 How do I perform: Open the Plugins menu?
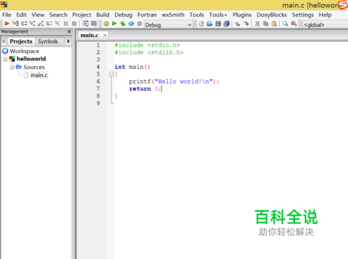242,15
